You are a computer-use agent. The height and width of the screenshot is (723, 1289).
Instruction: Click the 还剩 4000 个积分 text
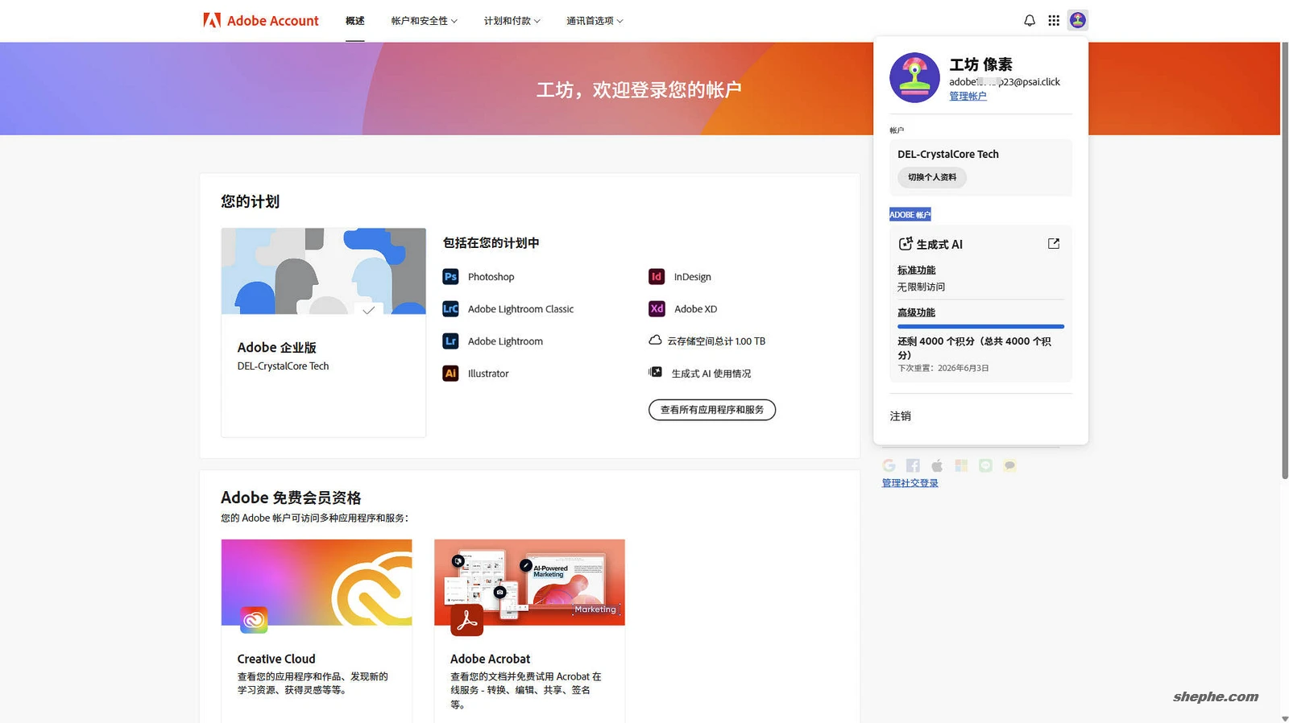pyautogui.click(x=974, y=348)
